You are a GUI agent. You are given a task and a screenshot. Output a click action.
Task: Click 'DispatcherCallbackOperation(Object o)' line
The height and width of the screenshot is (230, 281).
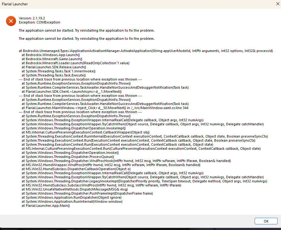tap(76, 169)
